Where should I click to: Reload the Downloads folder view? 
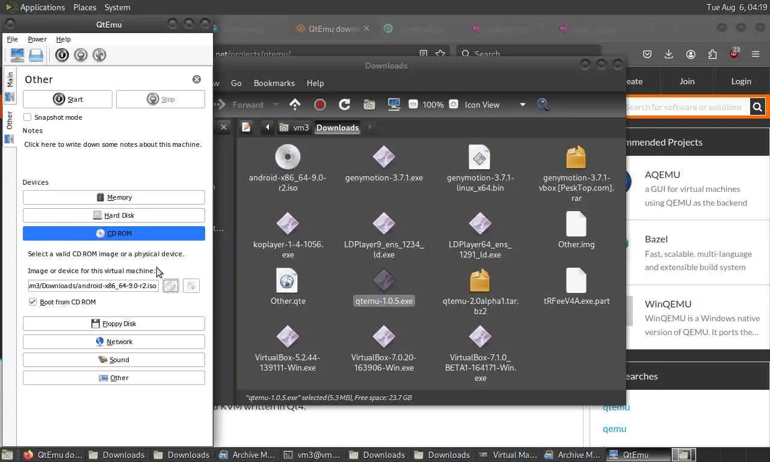(345, 105)
